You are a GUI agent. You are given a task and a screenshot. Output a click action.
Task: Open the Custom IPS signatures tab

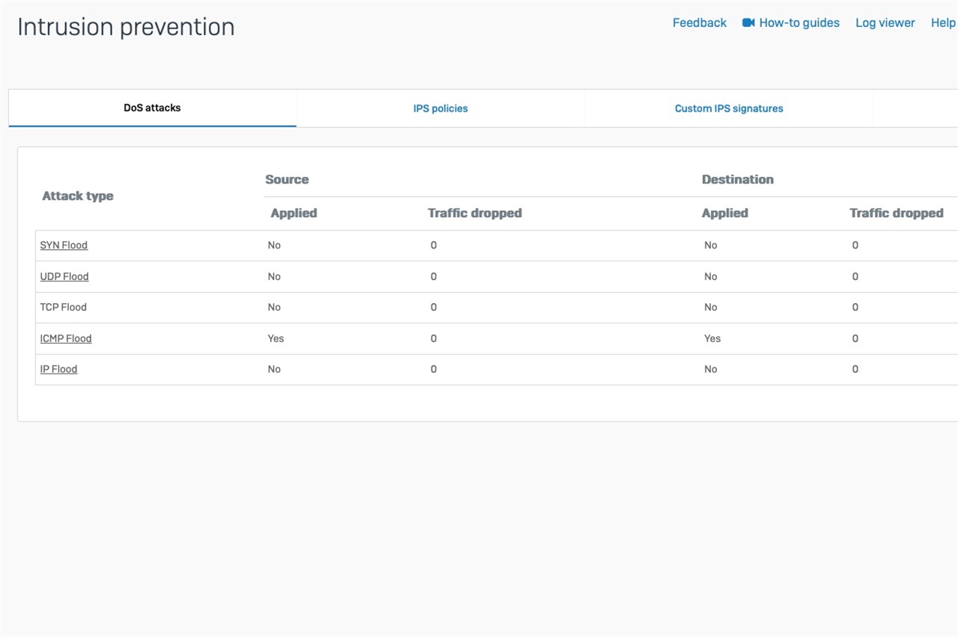pos(729,109)
